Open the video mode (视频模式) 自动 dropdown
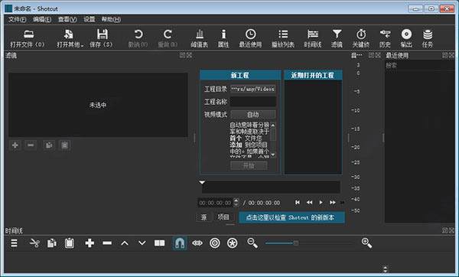The image size is (459, 277). (253, 115)
